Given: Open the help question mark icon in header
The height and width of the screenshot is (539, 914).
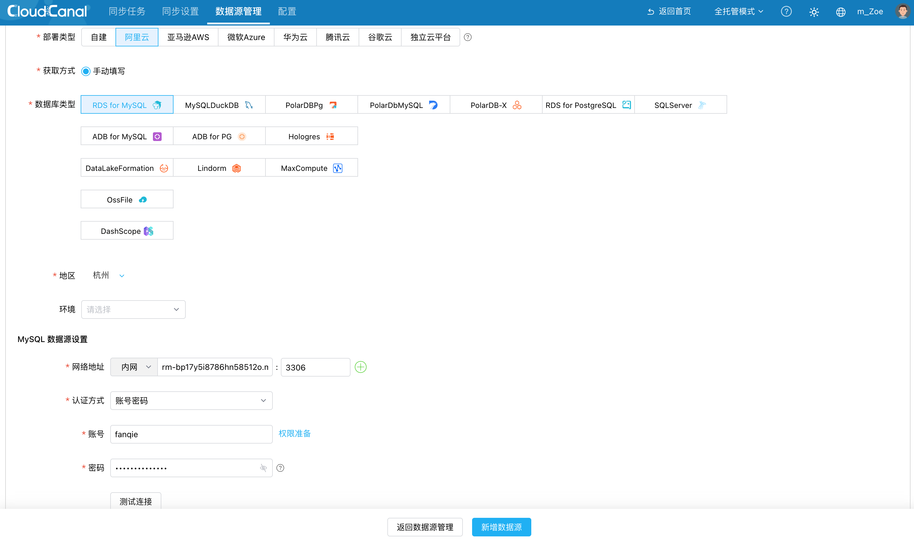Looking at the screenshot, I should point(786,12).
